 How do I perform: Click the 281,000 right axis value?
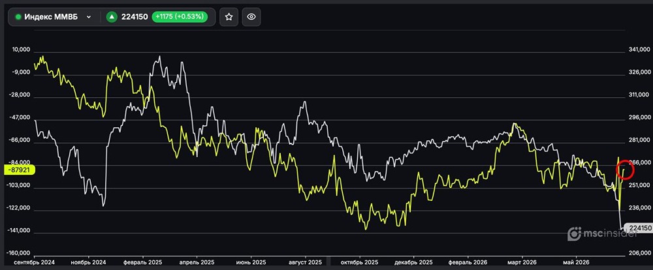638,140
